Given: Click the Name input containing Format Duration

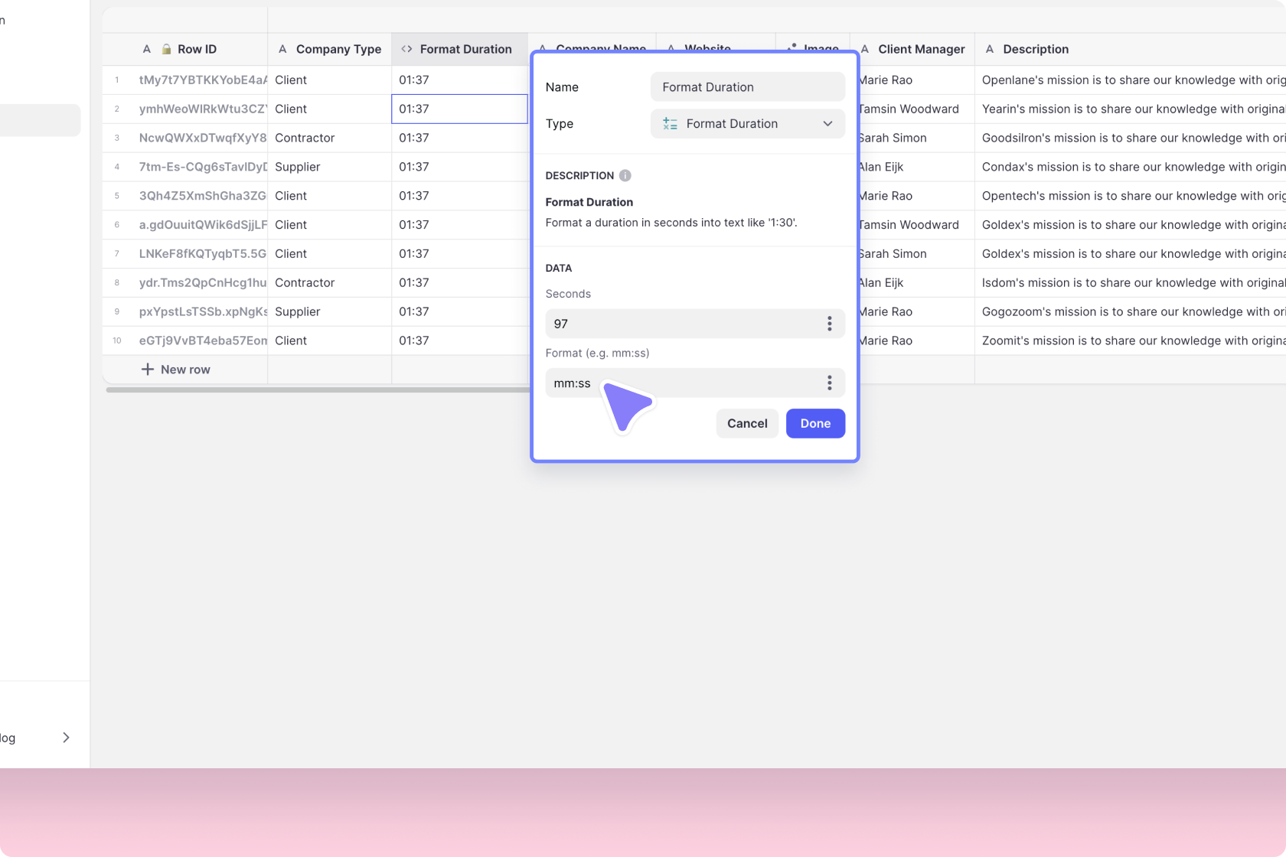Looking at the screenshot, I should click(746, 86).
